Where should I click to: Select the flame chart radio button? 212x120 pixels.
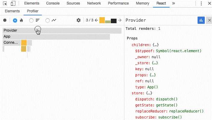tap(15, 21)
